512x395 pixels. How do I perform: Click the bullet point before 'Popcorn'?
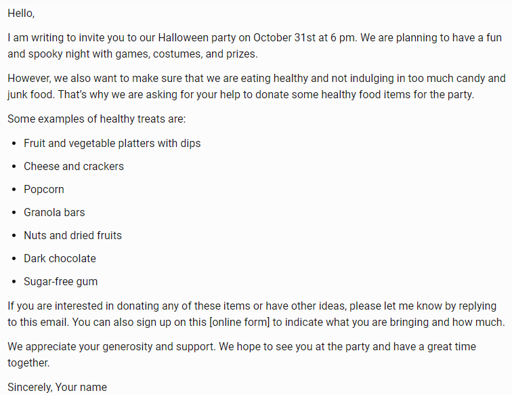(14, 190)
